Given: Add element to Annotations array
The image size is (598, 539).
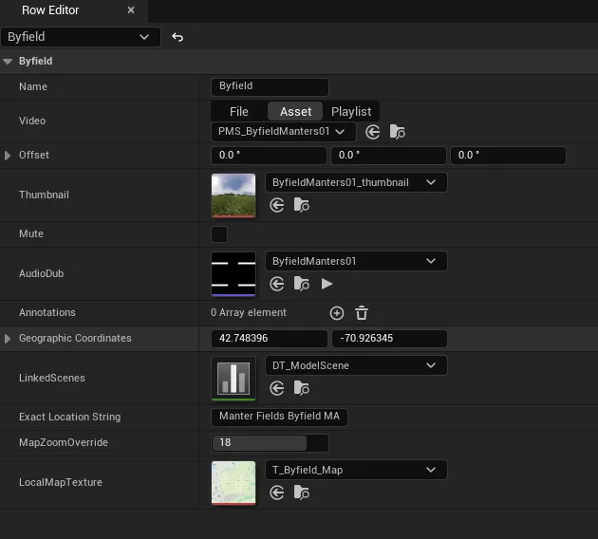Looking at the screenshot, I should click(337, 313).
